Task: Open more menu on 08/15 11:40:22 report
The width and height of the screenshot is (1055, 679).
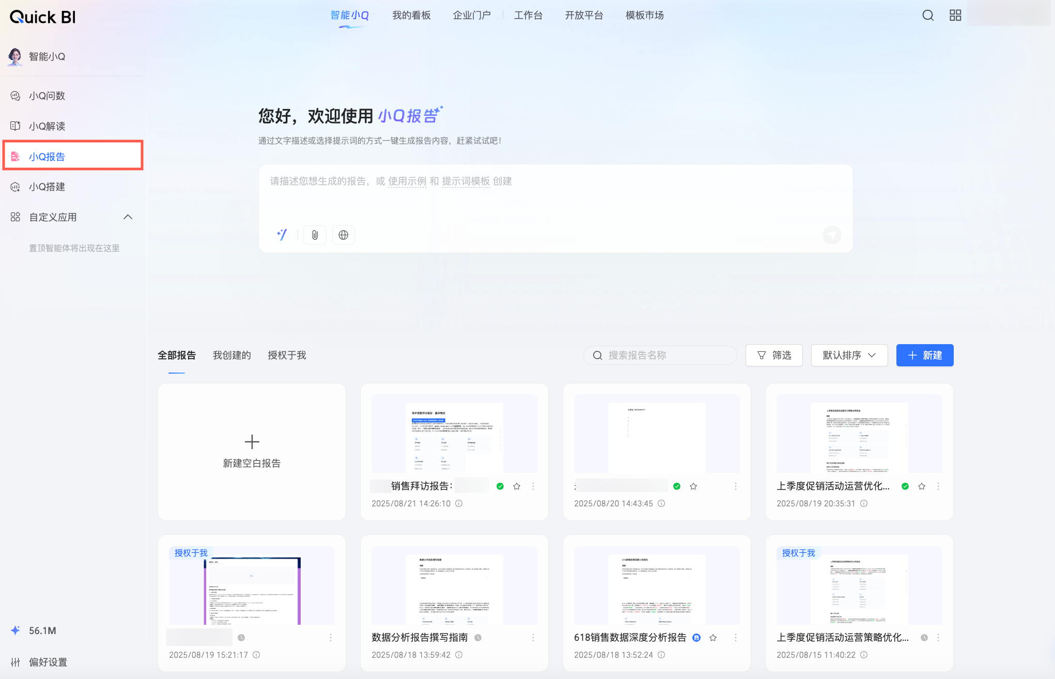Action: pyautogui.click(x=938, y=638)
